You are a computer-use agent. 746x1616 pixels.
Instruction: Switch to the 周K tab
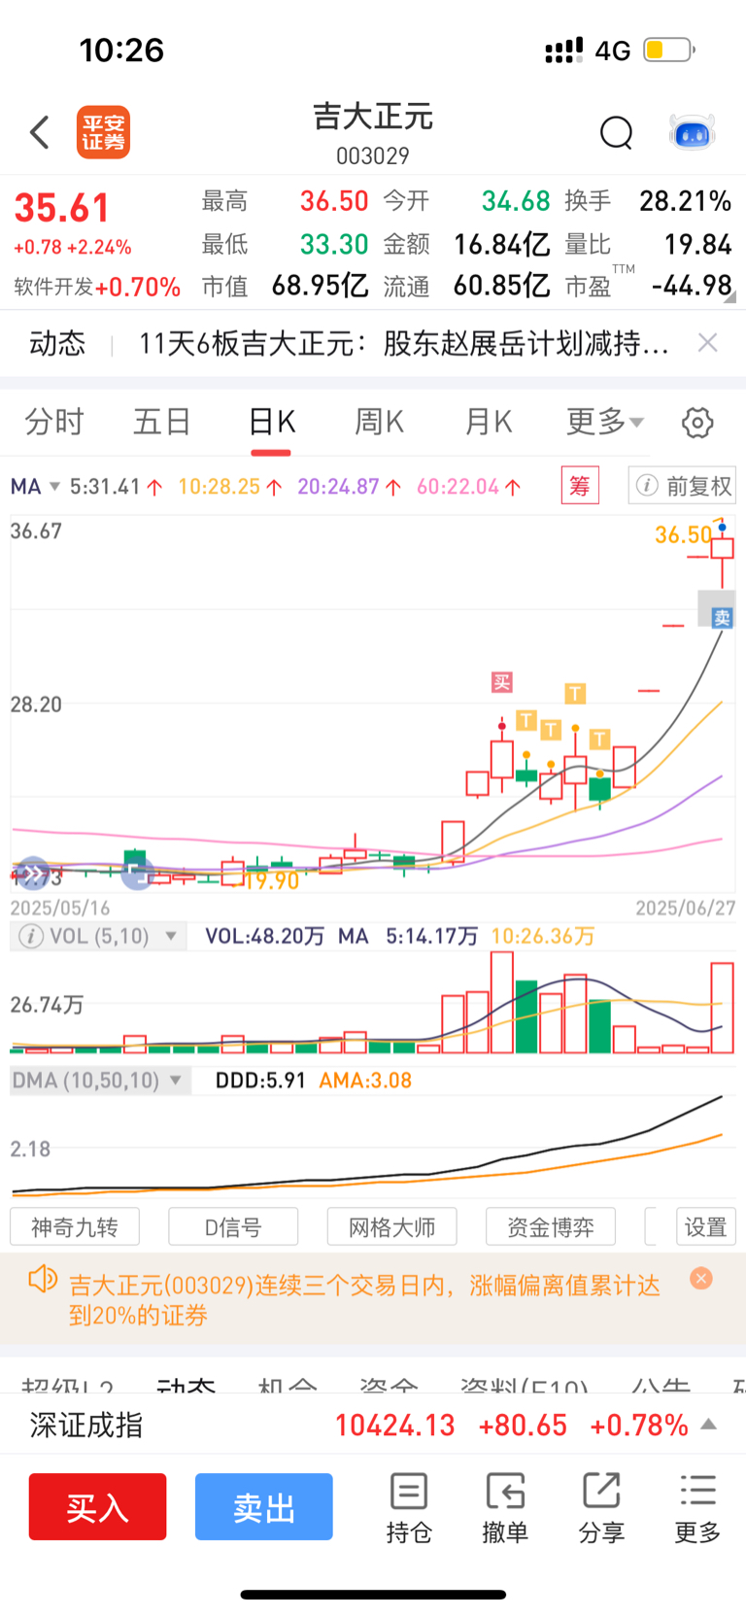(379, 422)
